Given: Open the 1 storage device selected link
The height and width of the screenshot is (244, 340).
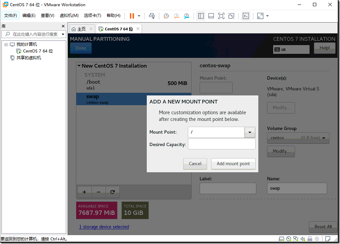Looking at the screenshot, I should [x=104, y=227].
